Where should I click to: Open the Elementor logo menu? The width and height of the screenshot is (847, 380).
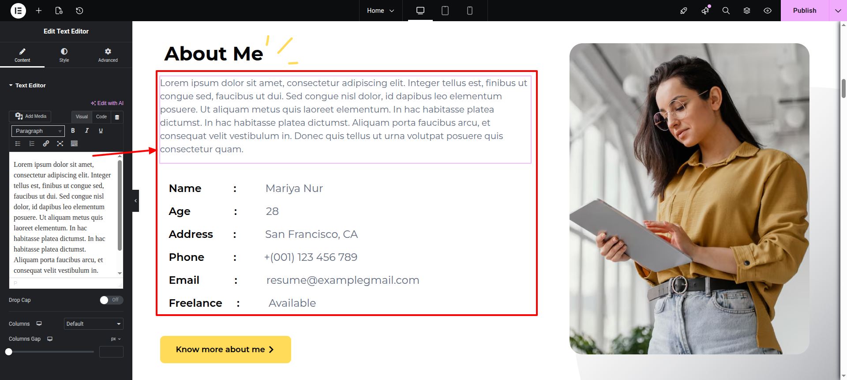tap(18, 11)
